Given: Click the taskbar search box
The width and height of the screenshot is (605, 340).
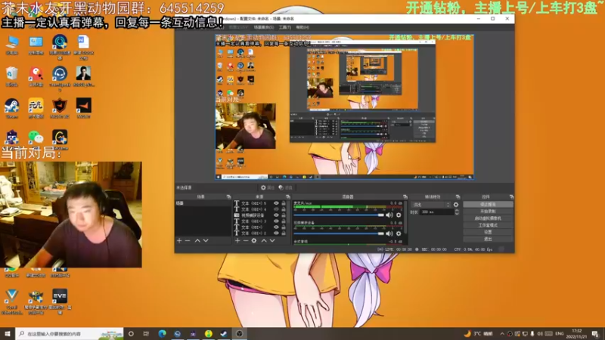Looking at the screenshot, I should point(70,333).
